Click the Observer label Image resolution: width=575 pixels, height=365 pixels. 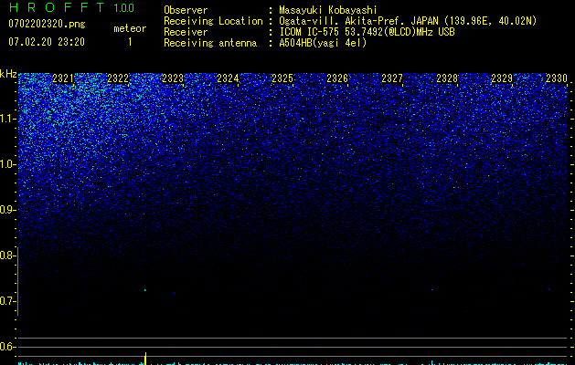[x=186, y=10]
